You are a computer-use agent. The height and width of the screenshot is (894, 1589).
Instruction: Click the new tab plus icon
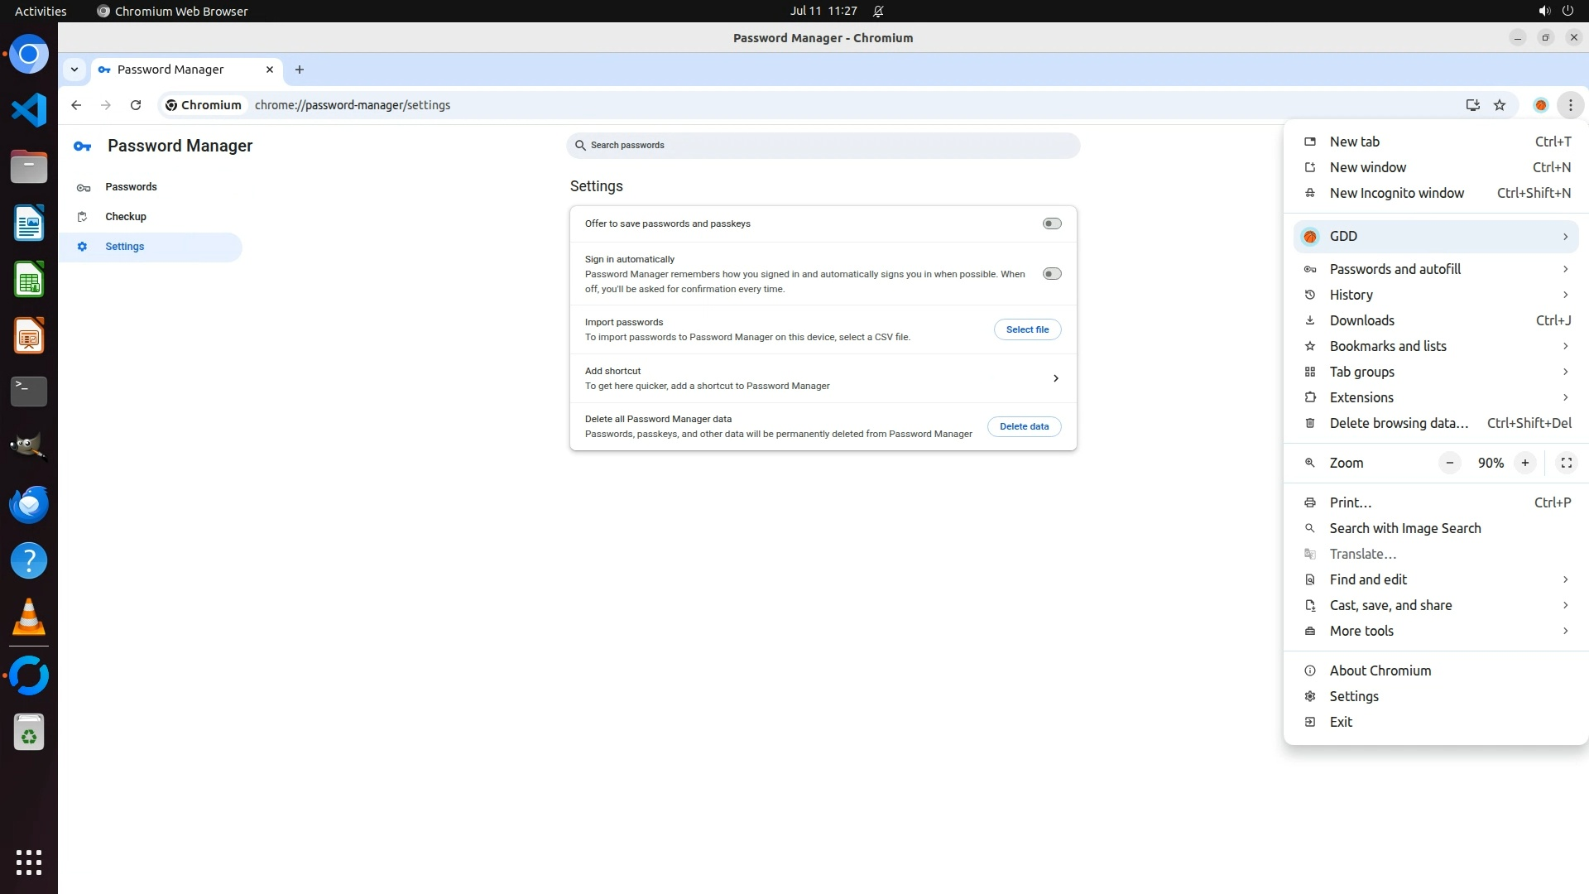click(300, 70)
